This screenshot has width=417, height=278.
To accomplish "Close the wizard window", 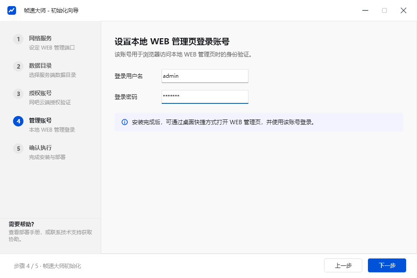I will (x=404, y=10).
